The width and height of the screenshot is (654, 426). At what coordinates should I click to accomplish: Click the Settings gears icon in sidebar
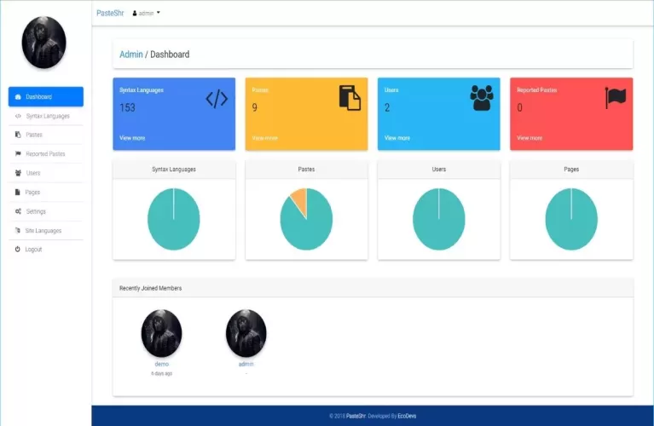pos(19,211)
